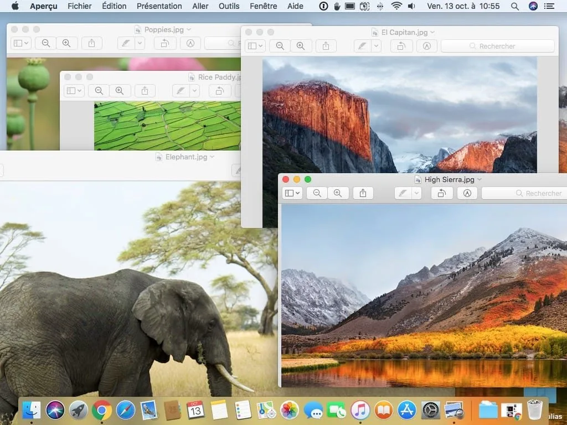Image resolution: width=567 pixels, height=425 pixels.
Task: Show Markup toolbar in Poppies.jpg window
Action: tap(190, 43)
